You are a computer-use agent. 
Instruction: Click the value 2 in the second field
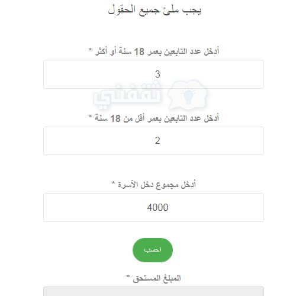[157, 141]
